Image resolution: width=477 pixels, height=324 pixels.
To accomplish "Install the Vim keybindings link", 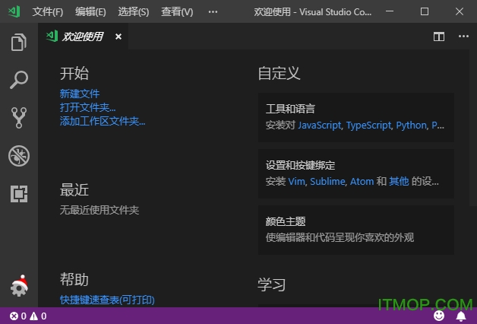I will tap(296, 182).
